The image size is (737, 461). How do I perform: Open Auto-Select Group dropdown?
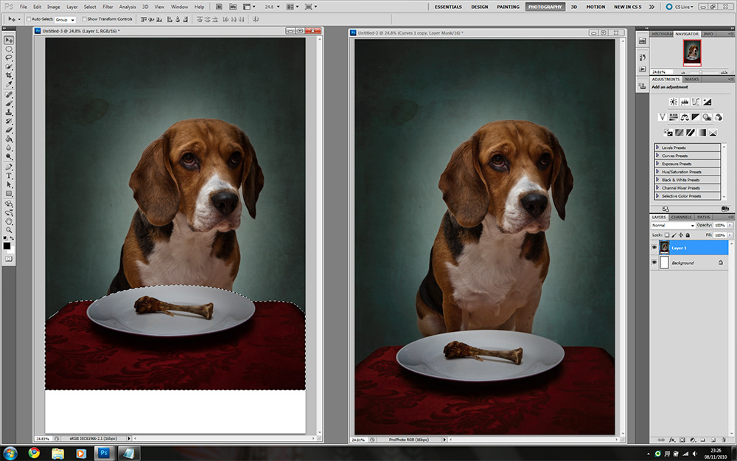(x=66, y=19)
